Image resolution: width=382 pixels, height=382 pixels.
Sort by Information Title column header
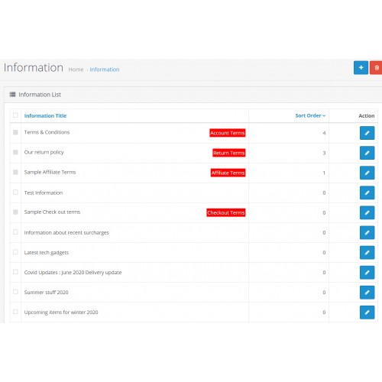point(45,115)
